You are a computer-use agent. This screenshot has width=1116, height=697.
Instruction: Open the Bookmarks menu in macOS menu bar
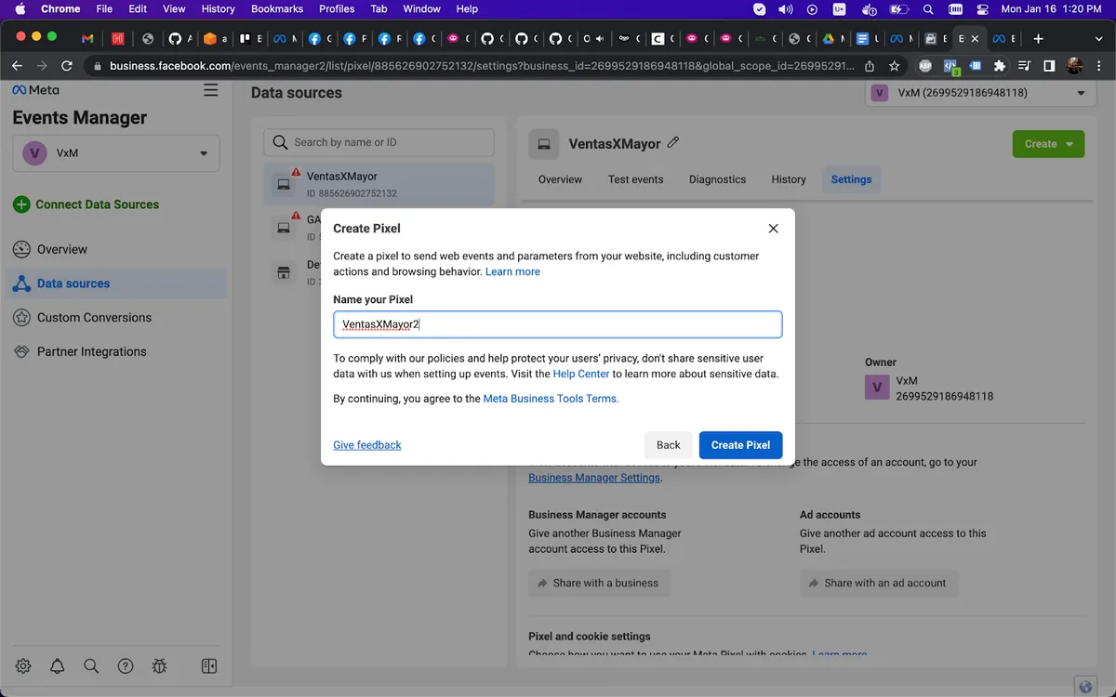[277, 9]
